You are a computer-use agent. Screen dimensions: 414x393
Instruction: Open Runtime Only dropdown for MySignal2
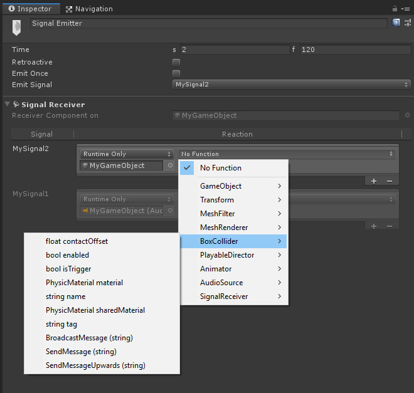(127, 154)
